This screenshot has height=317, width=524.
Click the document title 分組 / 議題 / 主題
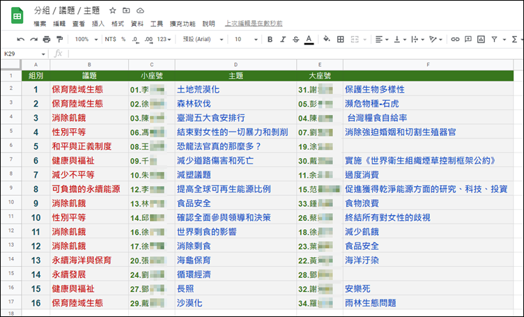point(67,10)
